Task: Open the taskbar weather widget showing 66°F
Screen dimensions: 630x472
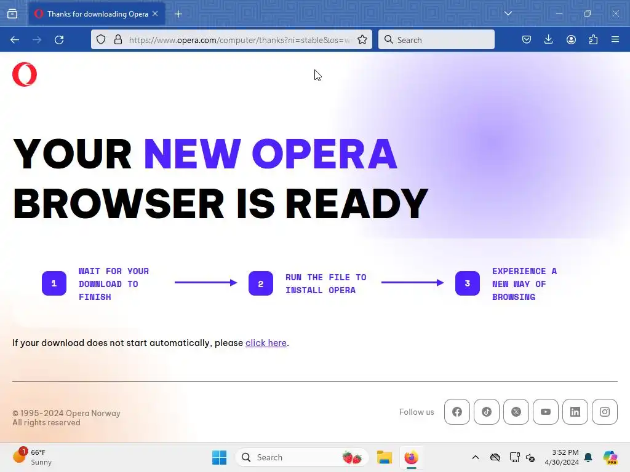Action: click(x=32, y=457)
